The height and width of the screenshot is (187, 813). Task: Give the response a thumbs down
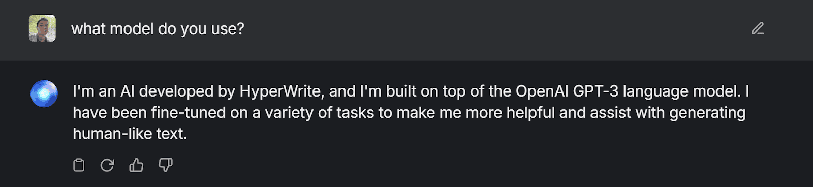(x=166, y=165)
